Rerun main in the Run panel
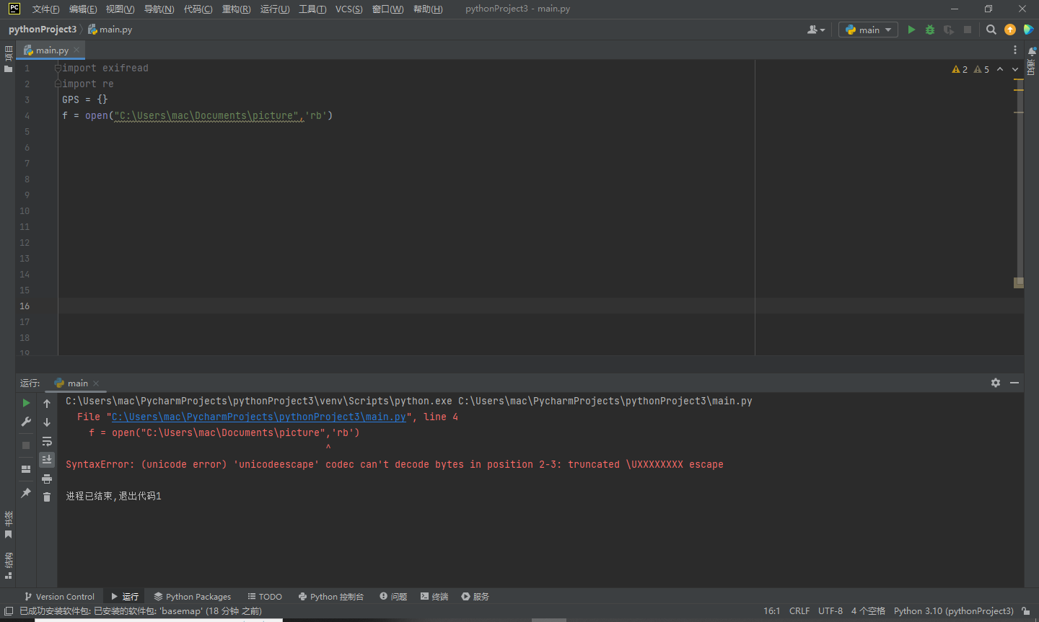 coord(26,403)
